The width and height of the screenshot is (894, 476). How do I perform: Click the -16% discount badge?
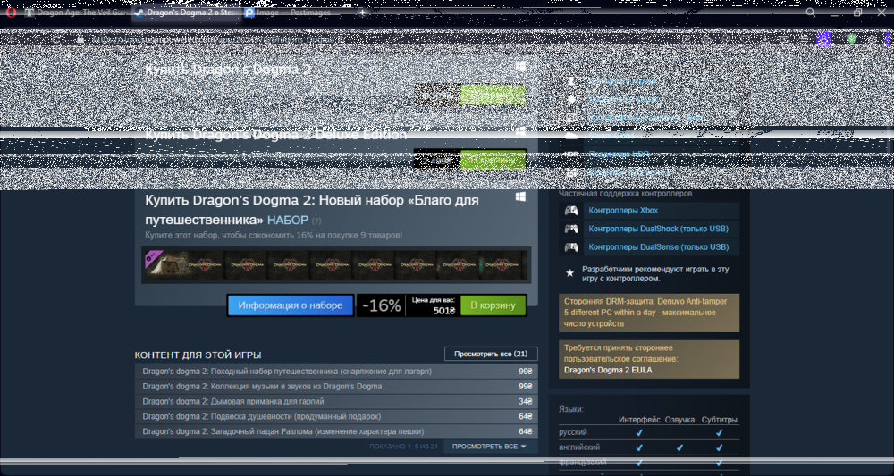382,305
